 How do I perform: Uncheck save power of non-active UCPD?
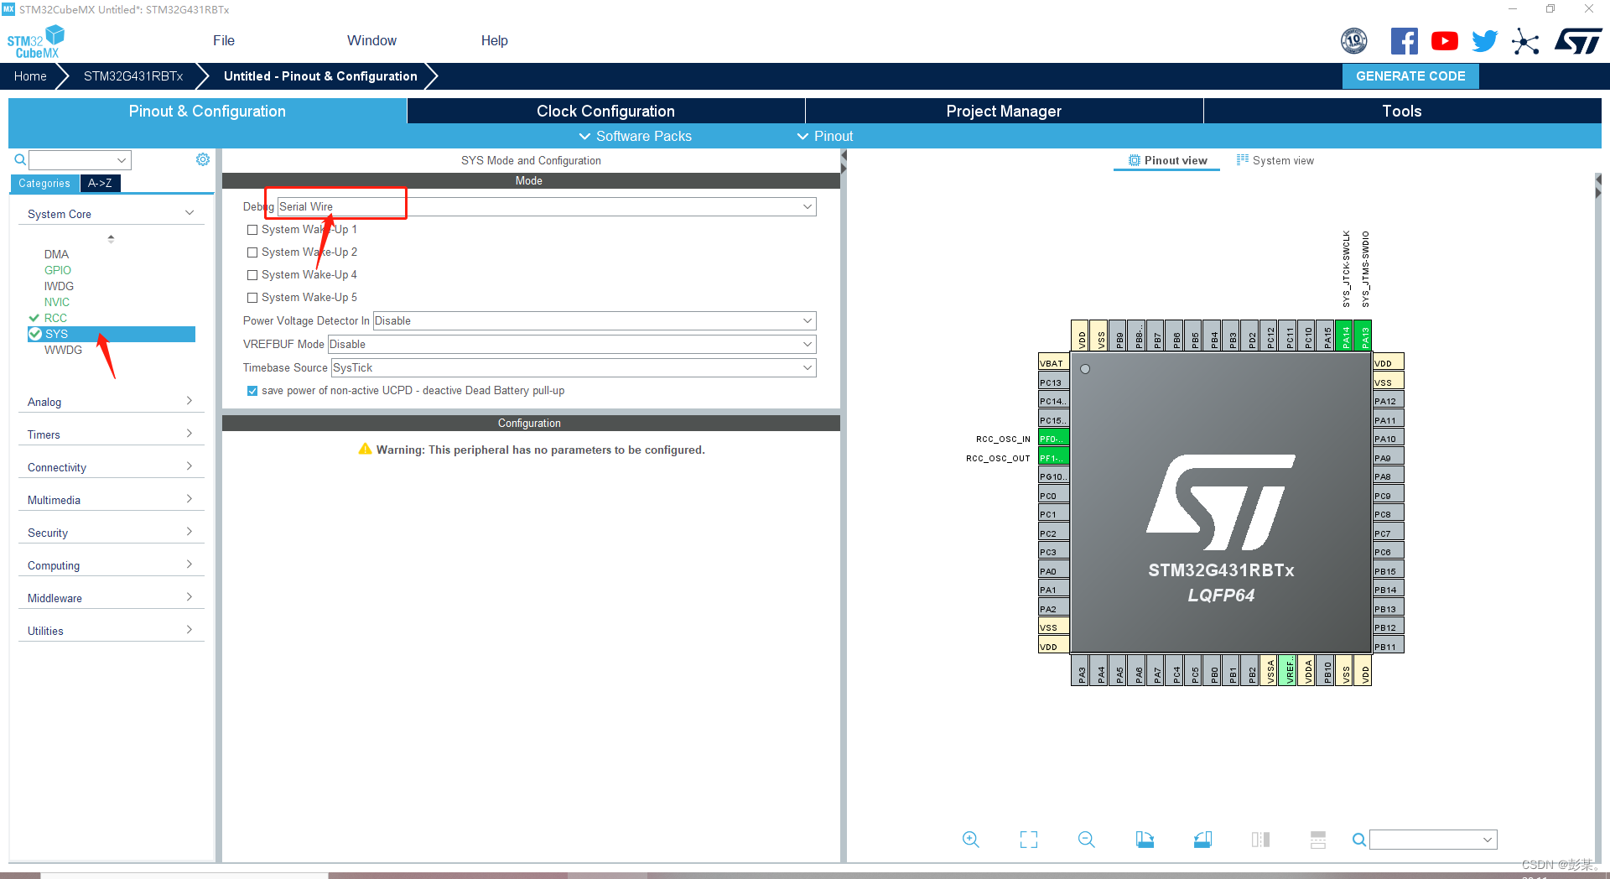[252, 391]
